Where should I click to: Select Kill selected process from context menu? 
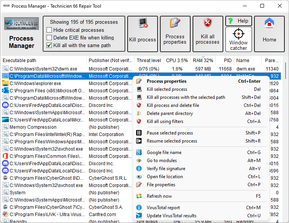(x=201, y=89)
